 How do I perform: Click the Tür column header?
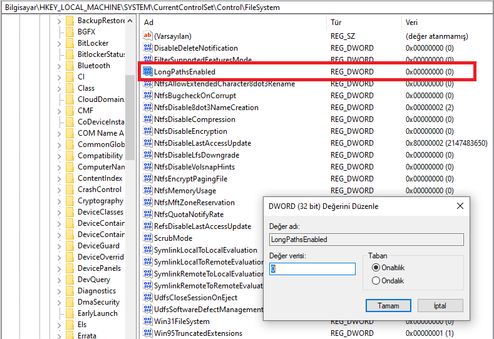pyautogui.click(x=363, y=23)
